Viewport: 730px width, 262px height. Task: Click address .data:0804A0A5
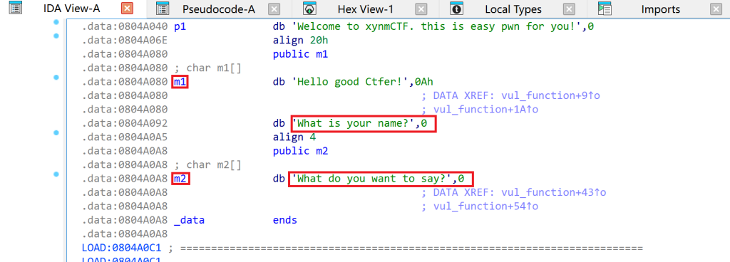125,137
